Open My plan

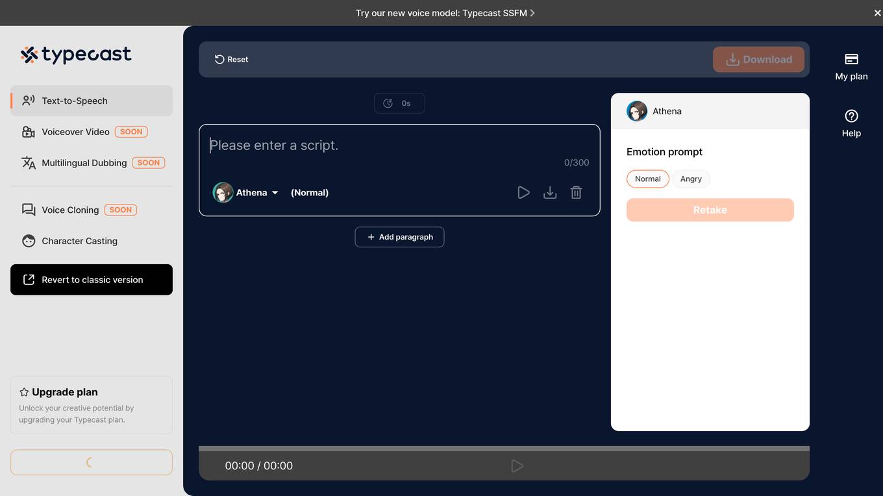click(x=851, y=67)
